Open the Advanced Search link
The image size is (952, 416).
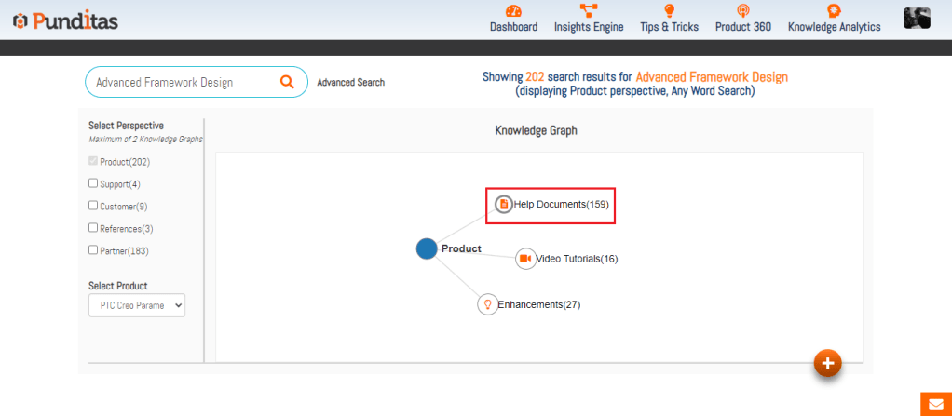(x=350, y=83)
